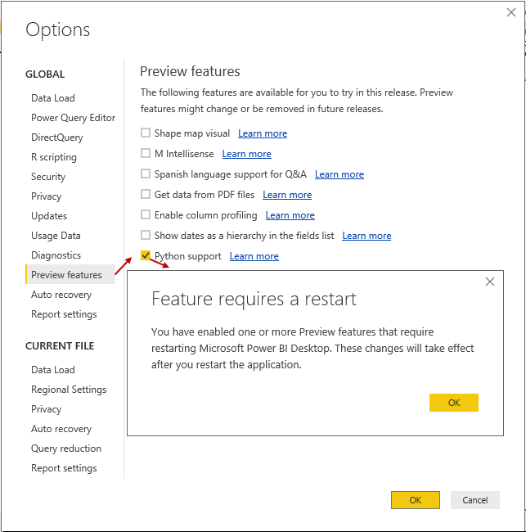Open Regional Settings under Current File

tap(69, 390)
